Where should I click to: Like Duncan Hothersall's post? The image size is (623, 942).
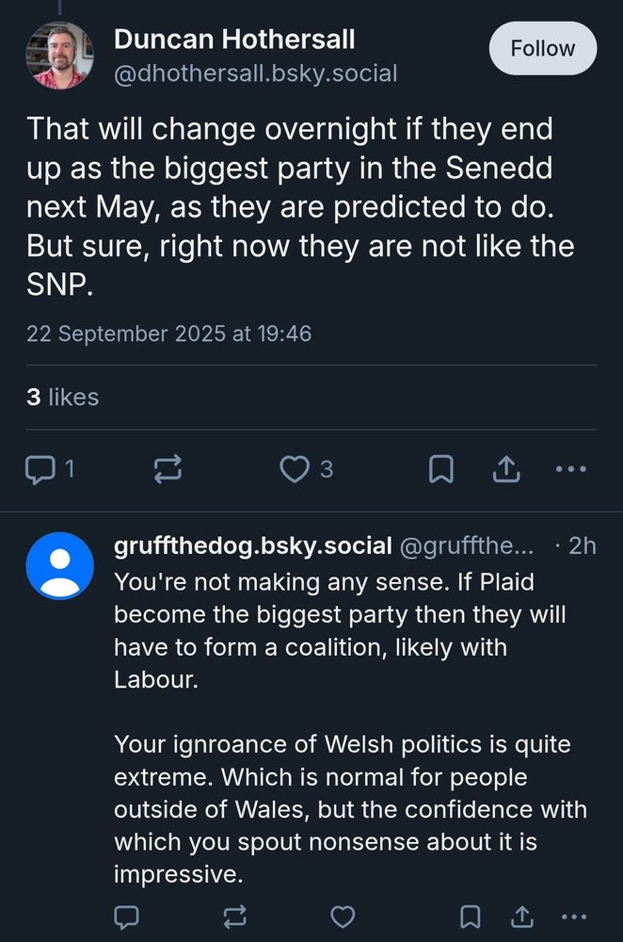[x=296, y=469]
